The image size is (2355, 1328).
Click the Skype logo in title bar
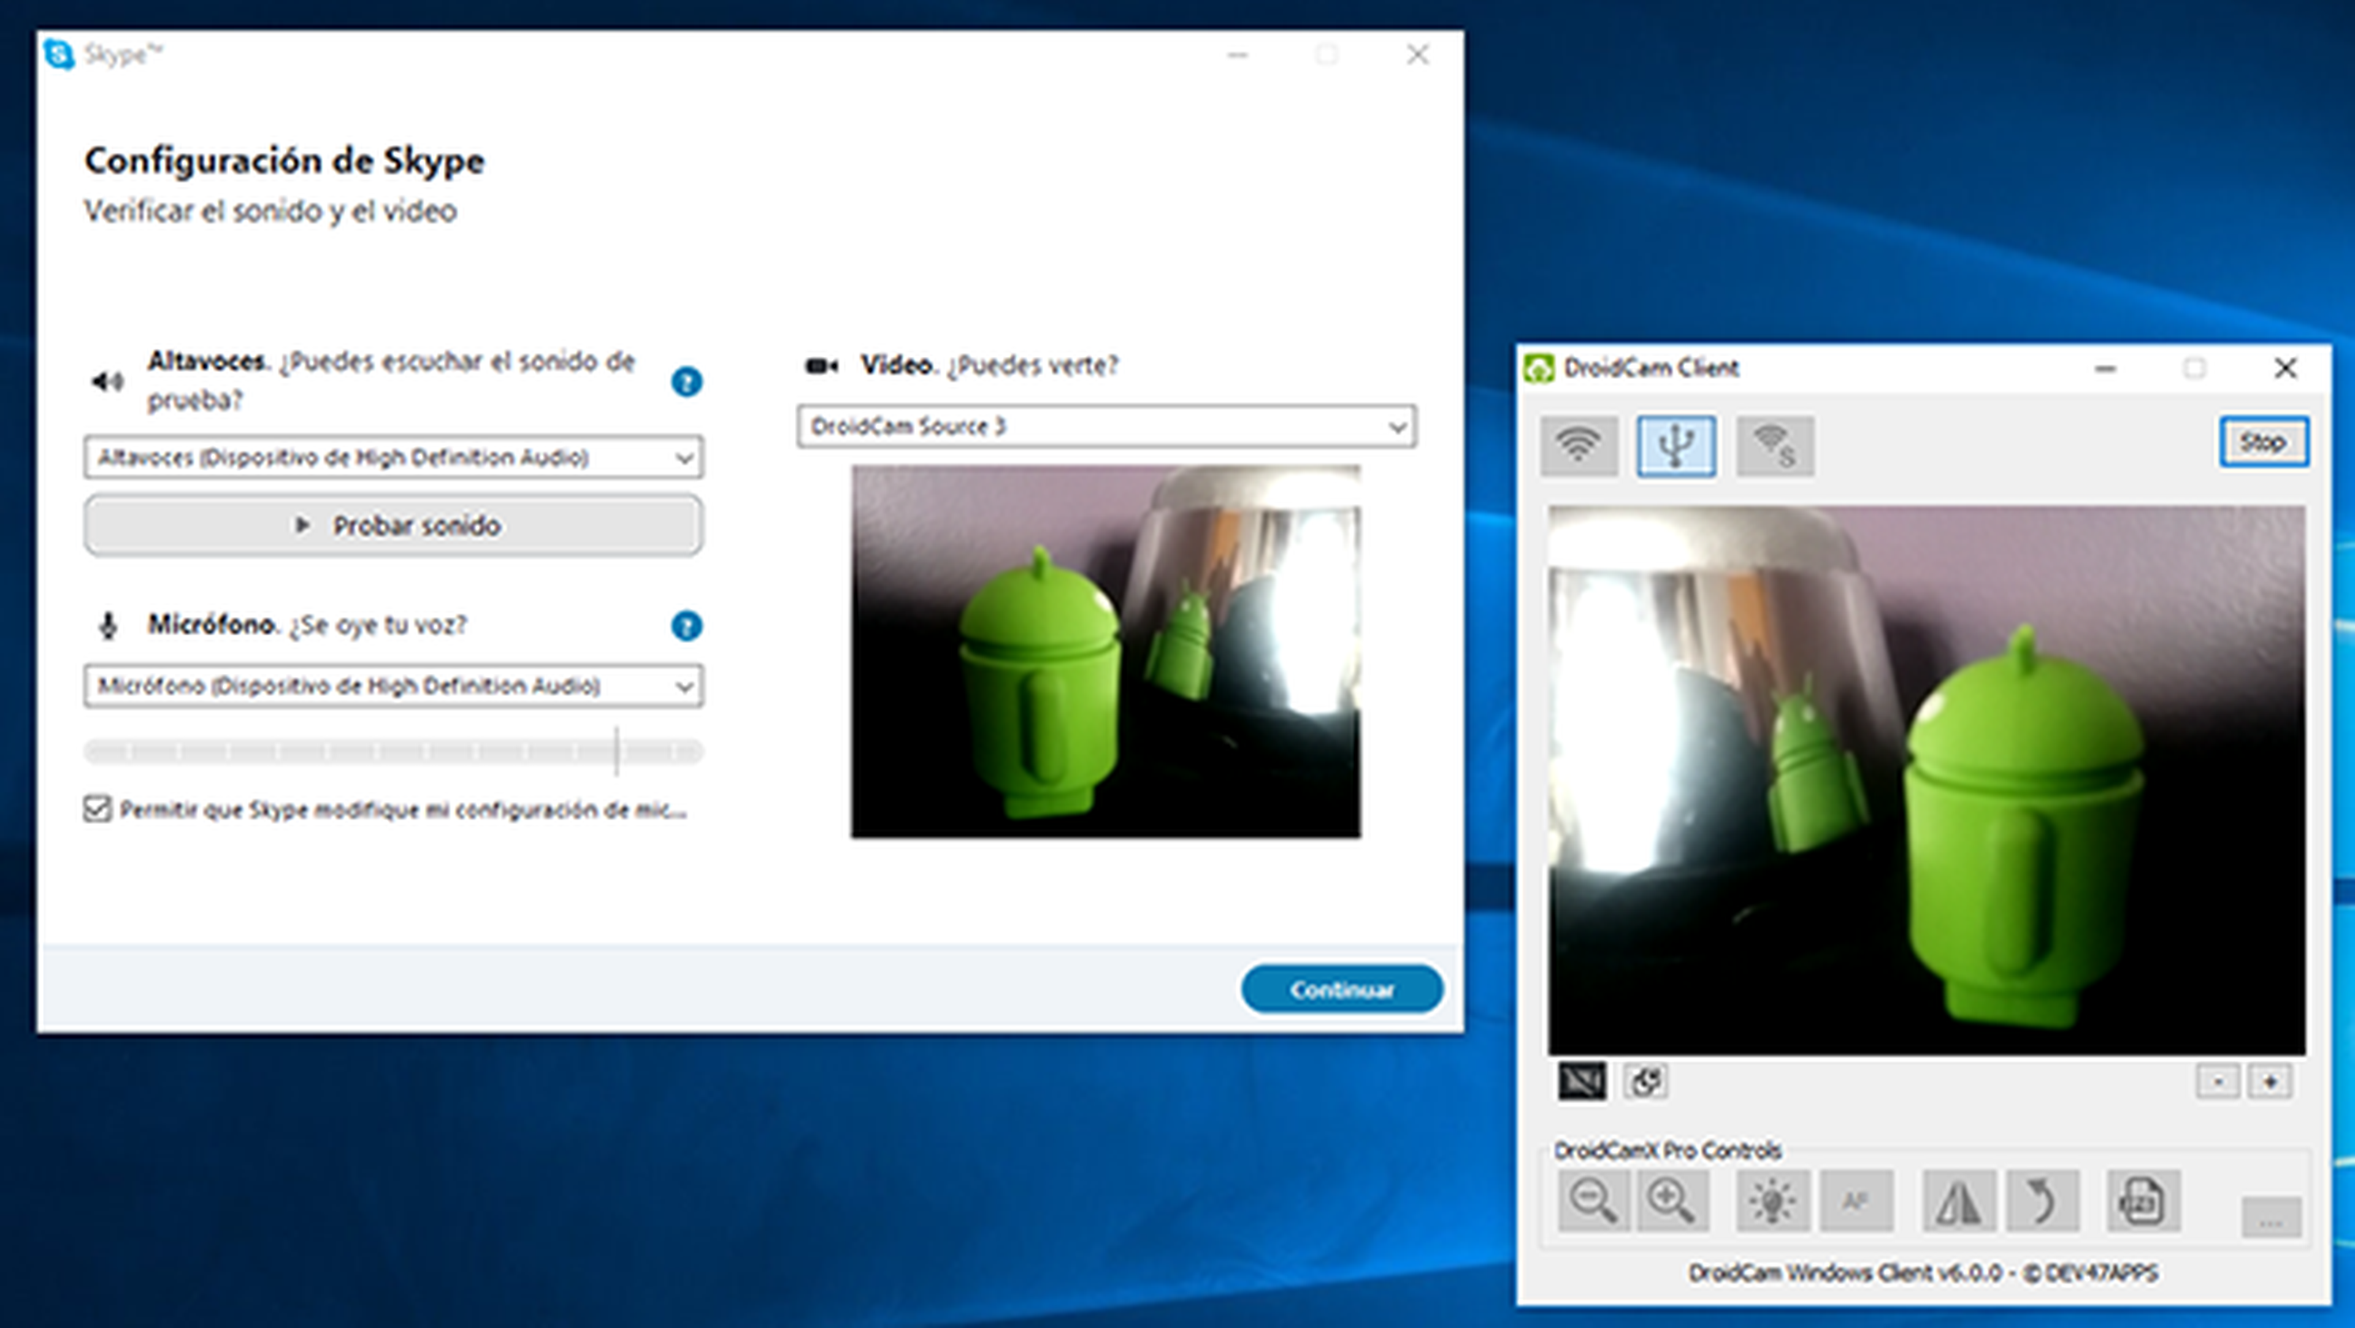click(x=59, y=55)
